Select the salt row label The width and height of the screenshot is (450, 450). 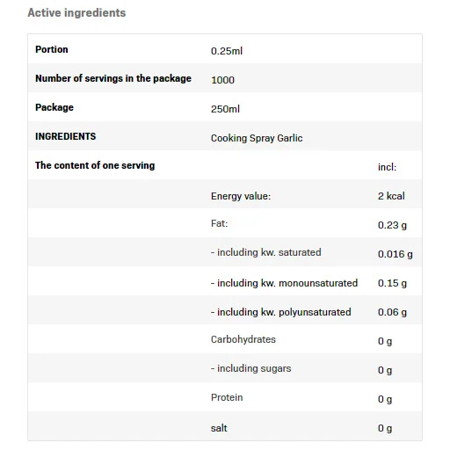[219, 428]
